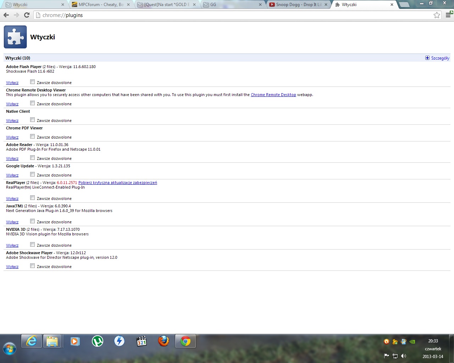Click the Chrome taskbar icon

pos(186,341)
